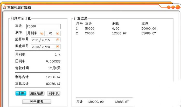This screenshot has width=181, height=107.
Task: Open the 起算年月 date picker arrow
Action: [58, 40]
